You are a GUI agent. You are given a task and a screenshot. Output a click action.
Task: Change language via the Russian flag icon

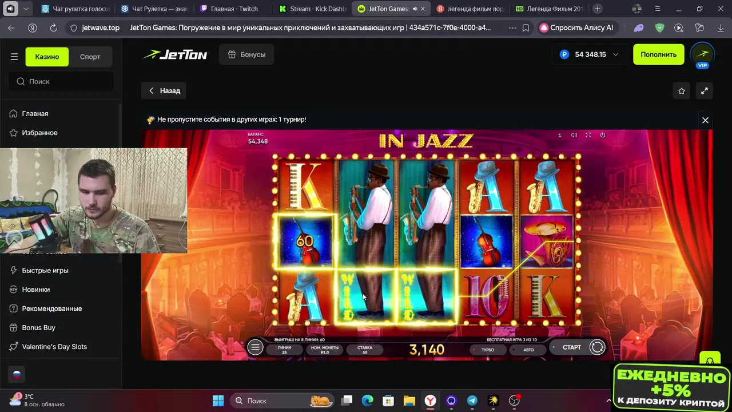pyautogui.click(x=17, y=375)
